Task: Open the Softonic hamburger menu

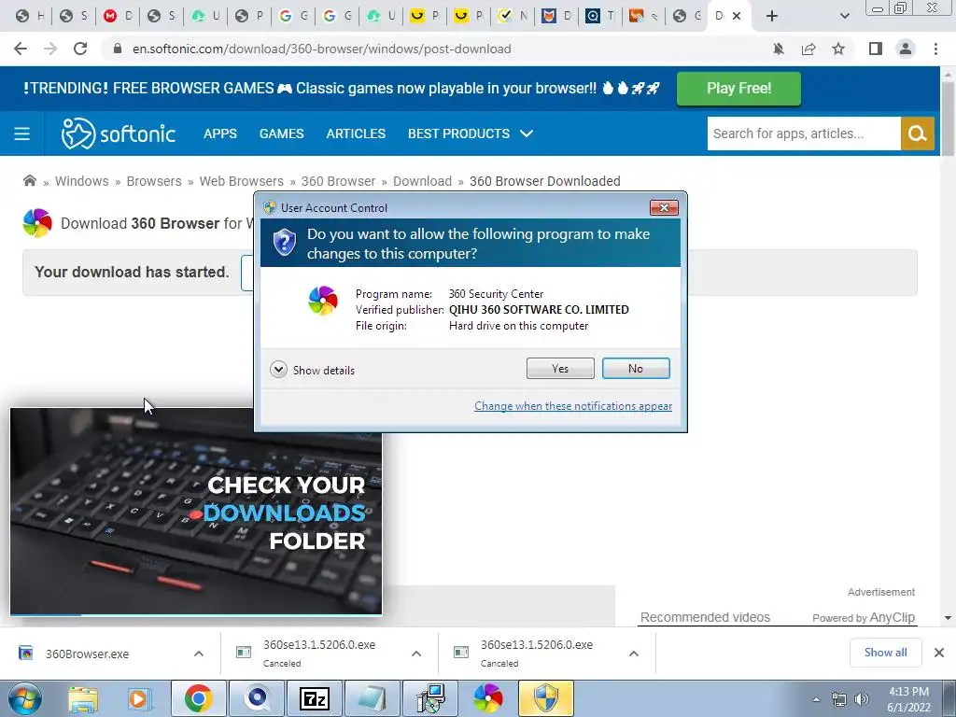Action: (22, 134)
